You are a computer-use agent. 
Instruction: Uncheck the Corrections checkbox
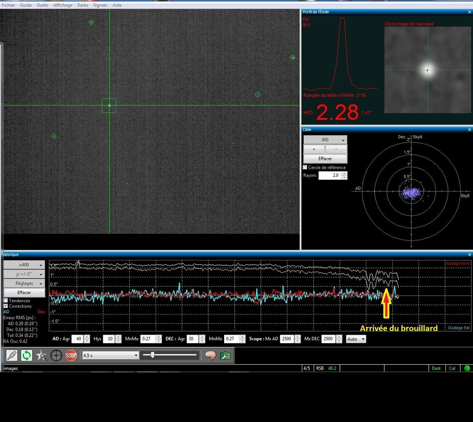(6, 306)
